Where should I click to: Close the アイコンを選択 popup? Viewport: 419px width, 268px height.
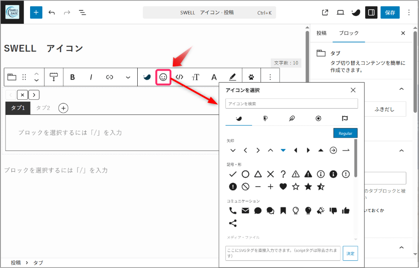pyautogui.click(x=353, y=90)
